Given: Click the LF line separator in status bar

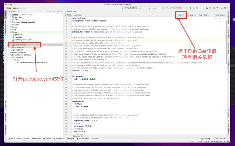Looking at the screenshot, I should (195, 141).
